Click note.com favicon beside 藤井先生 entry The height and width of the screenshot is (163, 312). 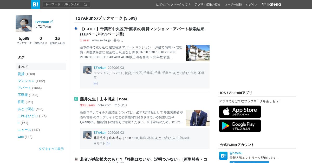76,99
